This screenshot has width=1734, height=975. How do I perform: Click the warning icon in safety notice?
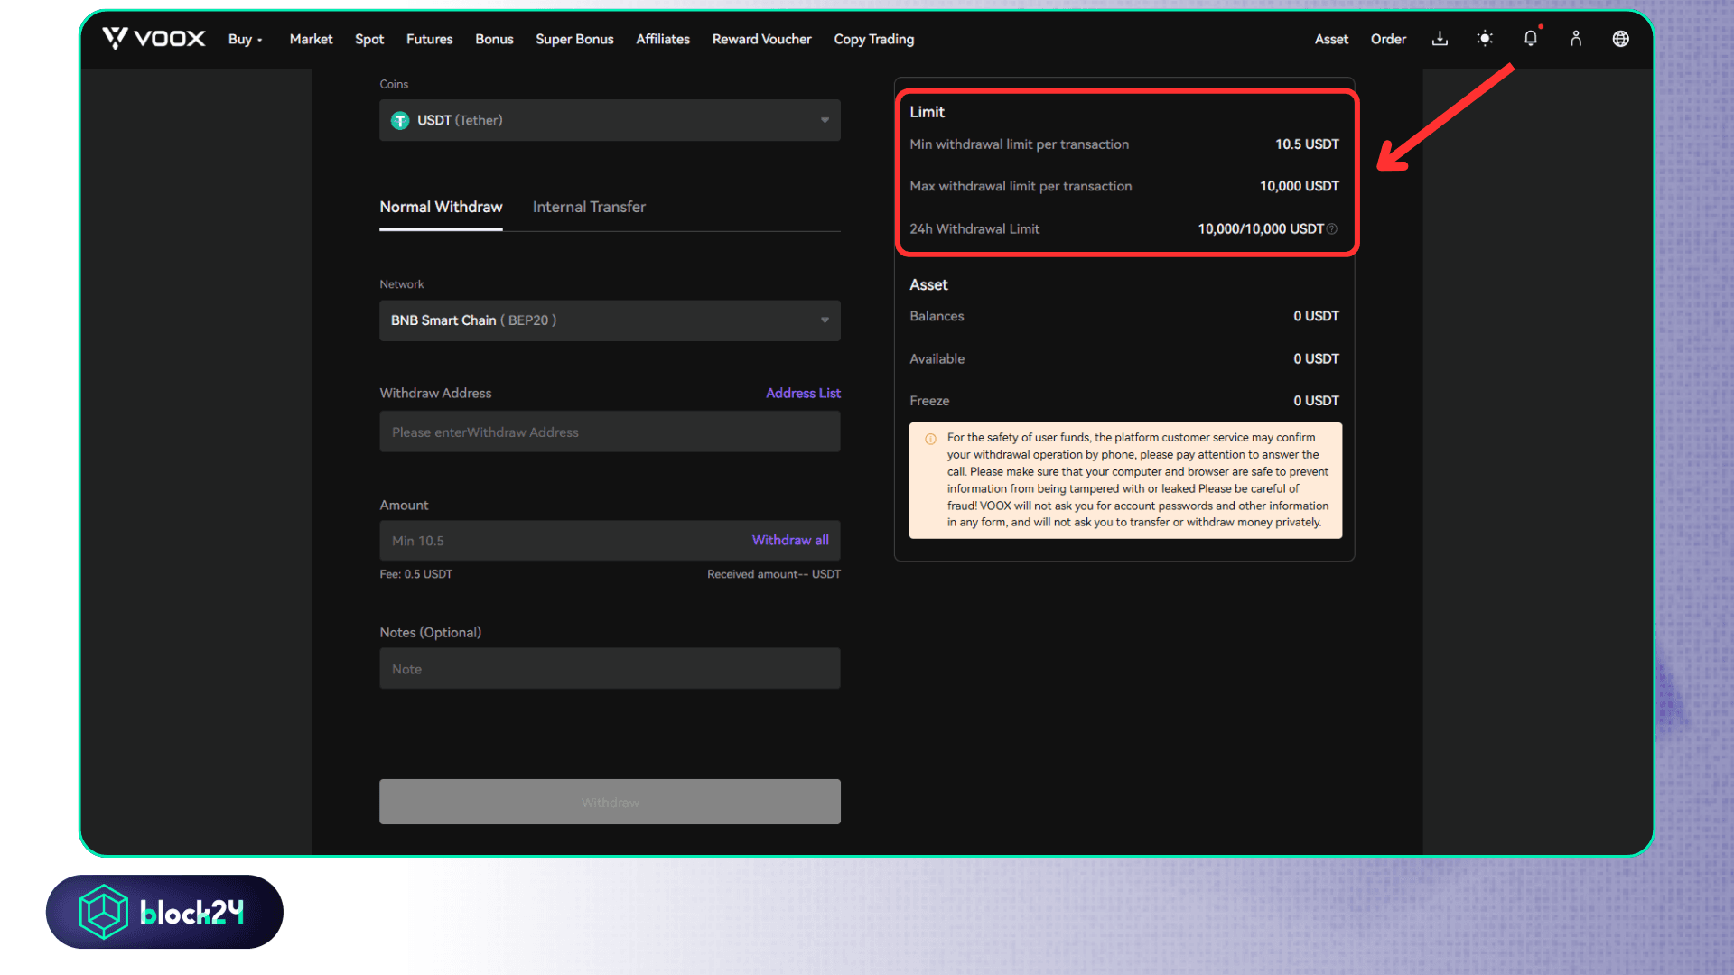pos(930,439)
